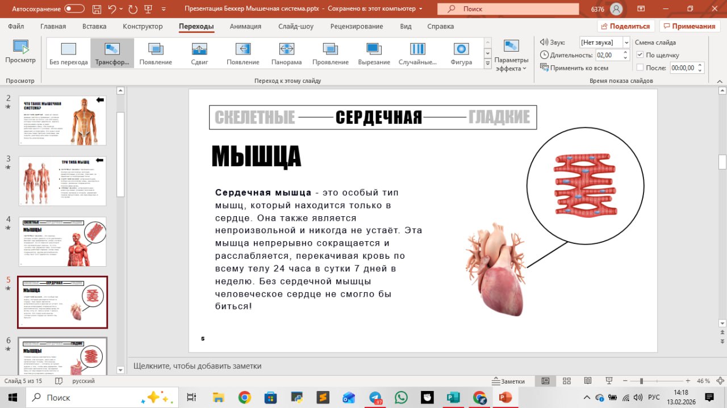Expand the transitions gallery more arrow

coord(487,64)
